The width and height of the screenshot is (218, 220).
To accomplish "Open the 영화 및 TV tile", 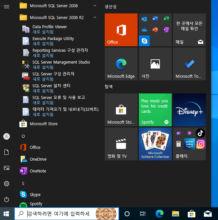I will pos(121,144).
